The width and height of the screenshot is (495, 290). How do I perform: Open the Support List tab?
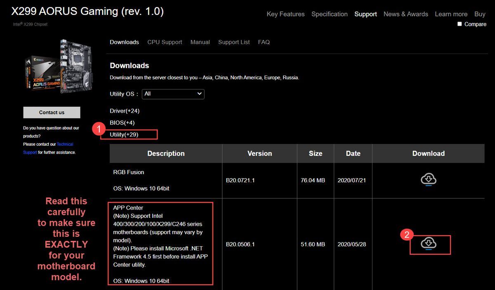pyautogui.click(x=234, y=42)
